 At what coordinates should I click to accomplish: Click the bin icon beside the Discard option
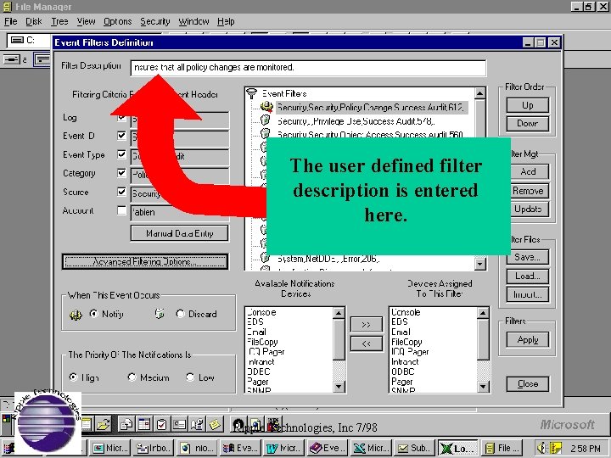[x=160, y=314]
